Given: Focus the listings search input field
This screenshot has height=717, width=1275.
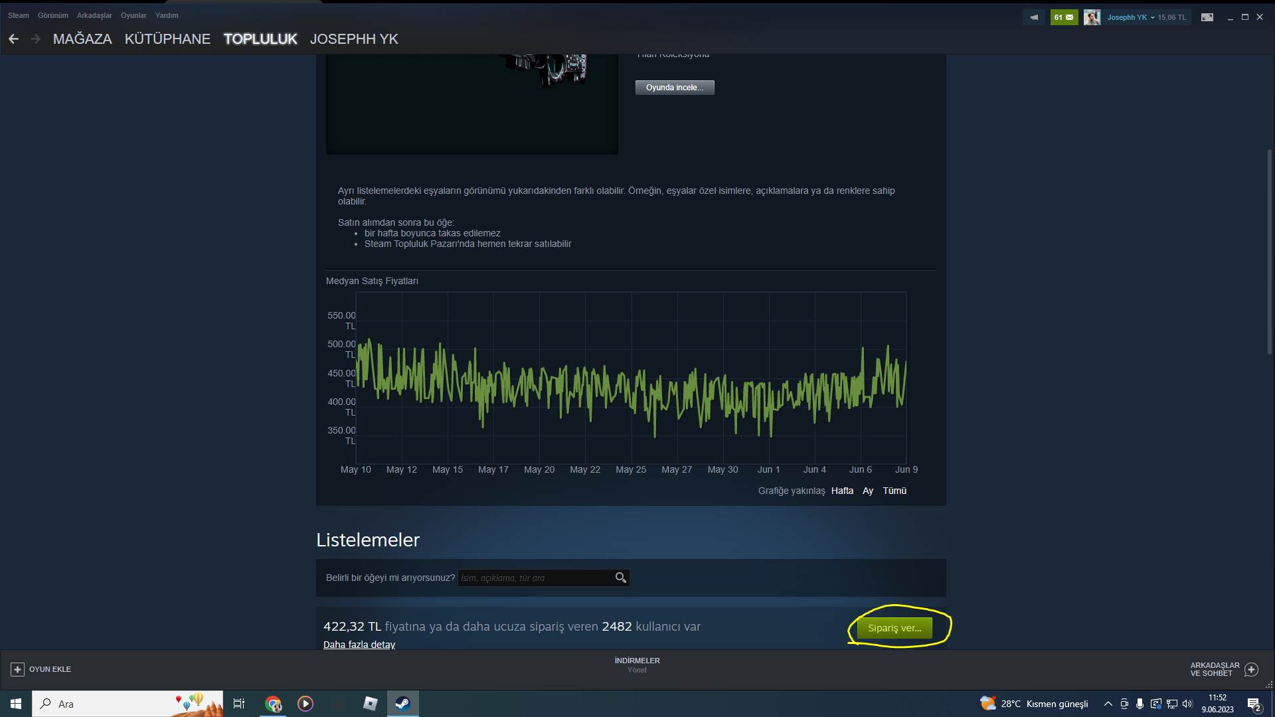Looking at the screenshot, I should [535, 578].
